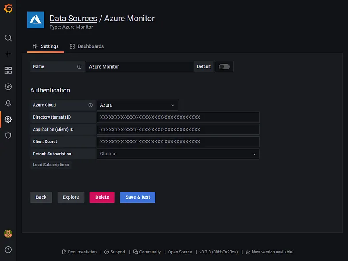Click the Delete button

(102, 197)
